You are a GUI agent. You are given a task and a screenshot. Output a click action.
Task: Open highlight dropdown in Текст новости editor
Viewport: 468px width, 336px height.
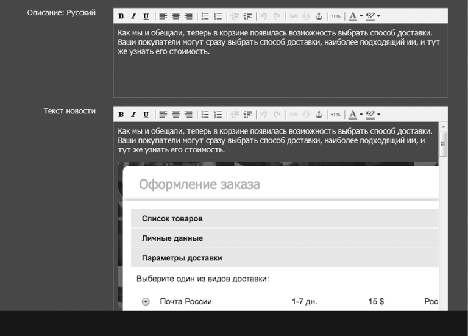coord(379,115)
